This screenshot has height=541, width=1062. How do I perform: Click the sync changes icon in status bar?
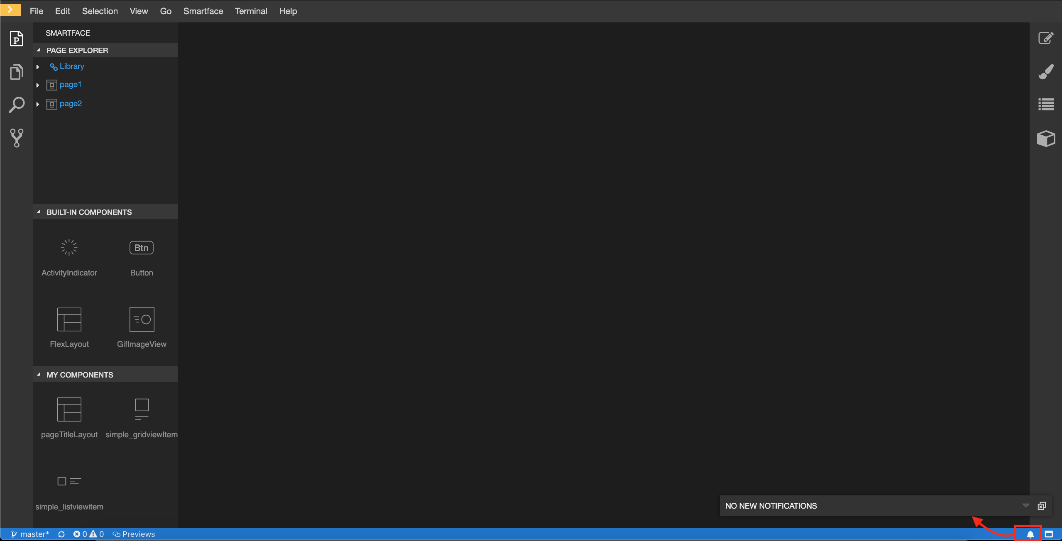[x=61, y=534]
